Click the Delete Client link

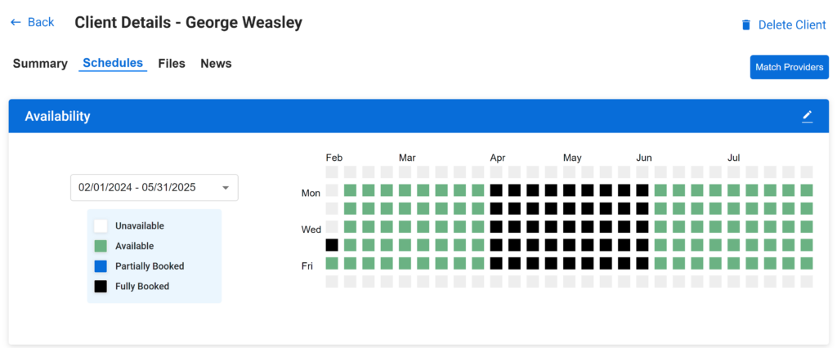tap(792, 25)
